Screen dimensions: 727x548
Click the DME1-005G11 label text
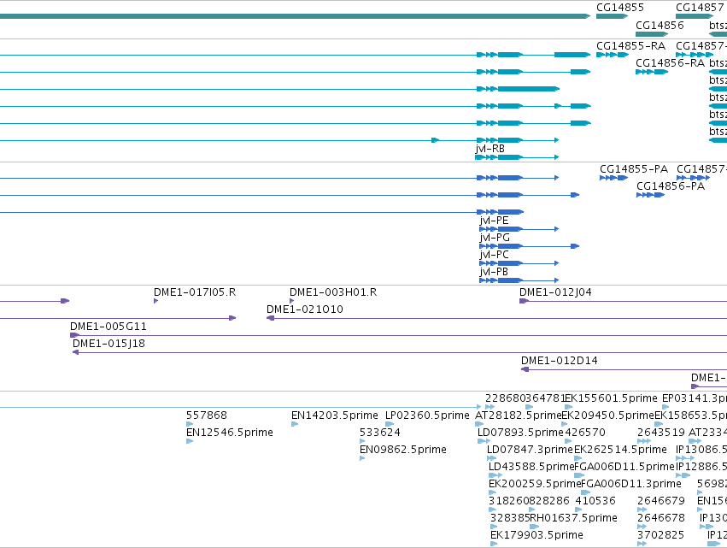click(108, 327)
